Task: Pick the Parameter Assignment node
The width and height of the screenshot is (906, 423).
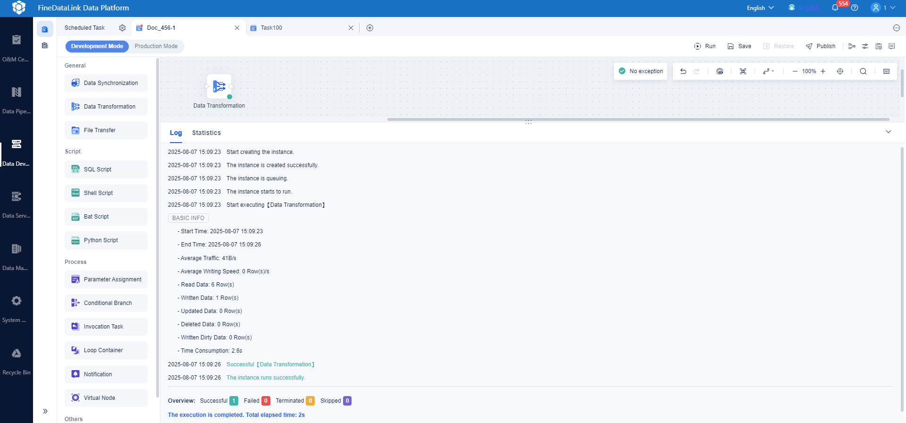Action: (106, 279)
